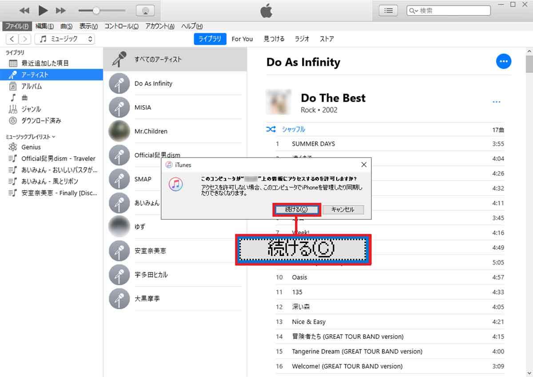Switch to the For You tab

242,39
